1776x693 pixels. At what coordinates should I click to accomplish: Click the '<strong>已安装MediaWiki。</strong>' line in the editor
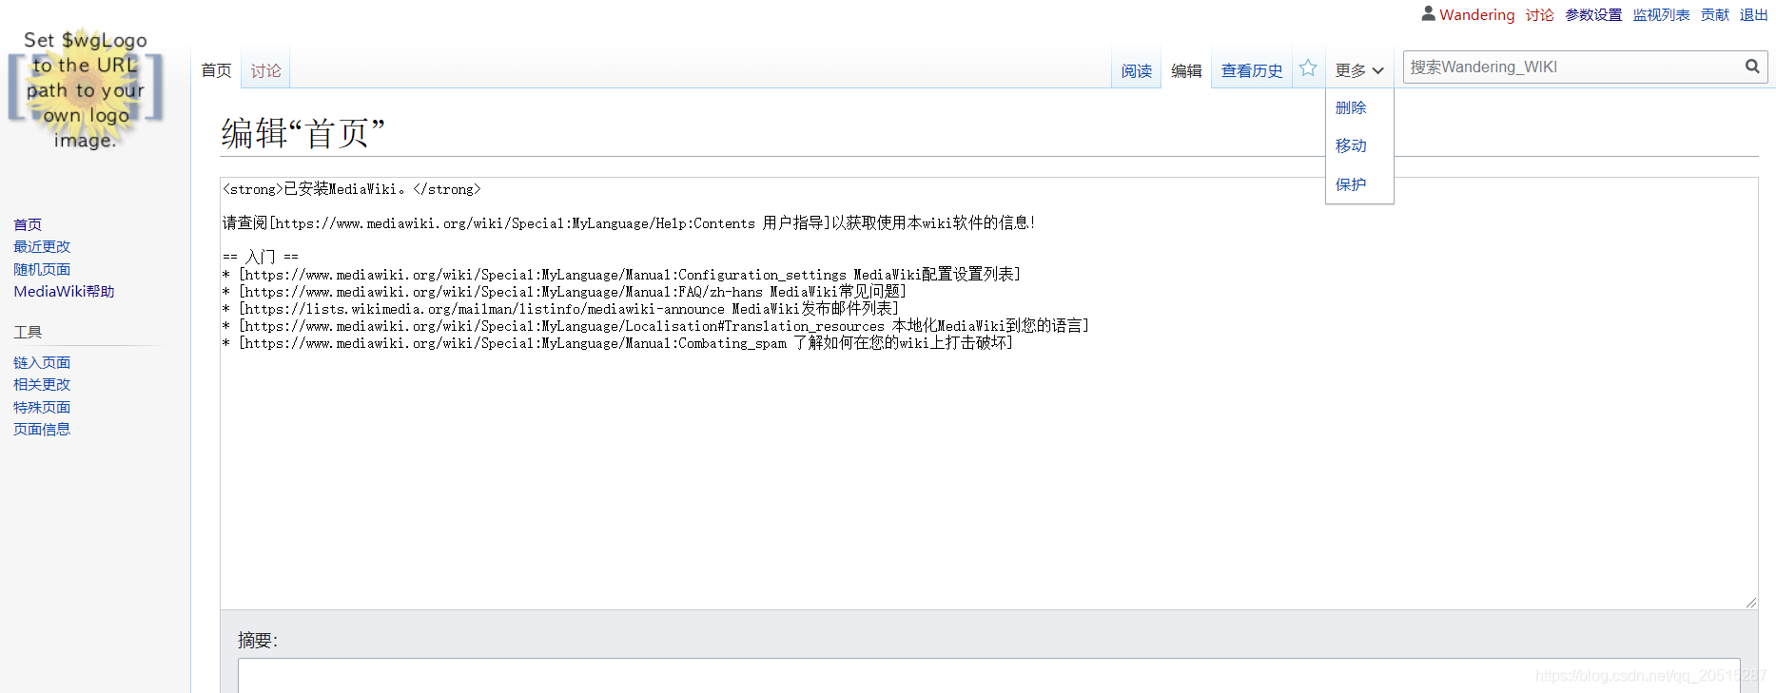352,189
